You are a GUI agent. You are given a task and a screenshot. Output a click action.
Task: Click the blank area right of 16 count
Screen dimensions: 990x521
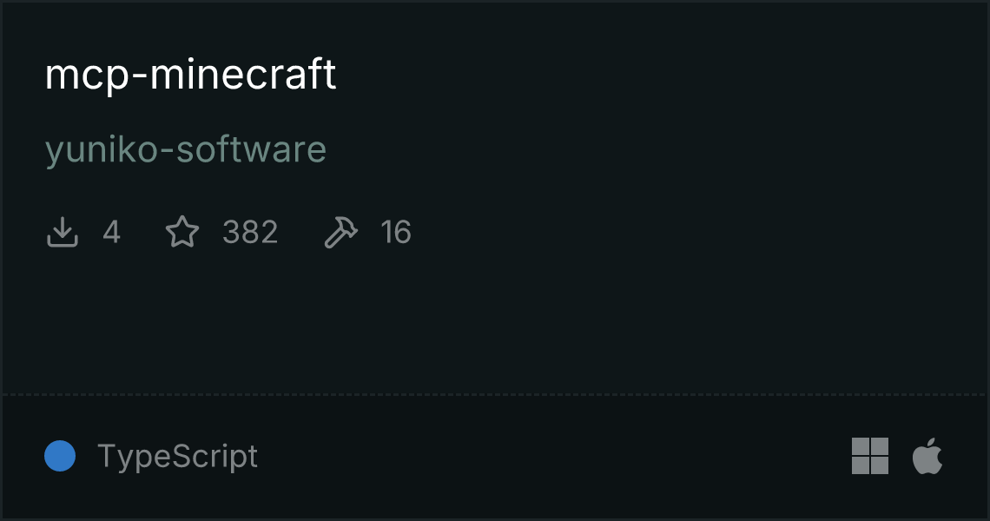coord(695,232)
